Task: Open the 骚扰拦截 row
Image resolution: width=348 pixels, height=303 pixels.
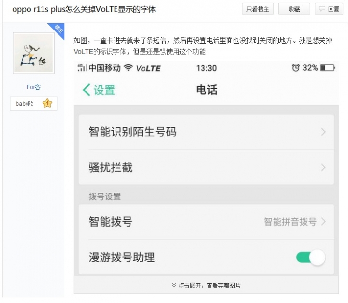Action: 206,167
